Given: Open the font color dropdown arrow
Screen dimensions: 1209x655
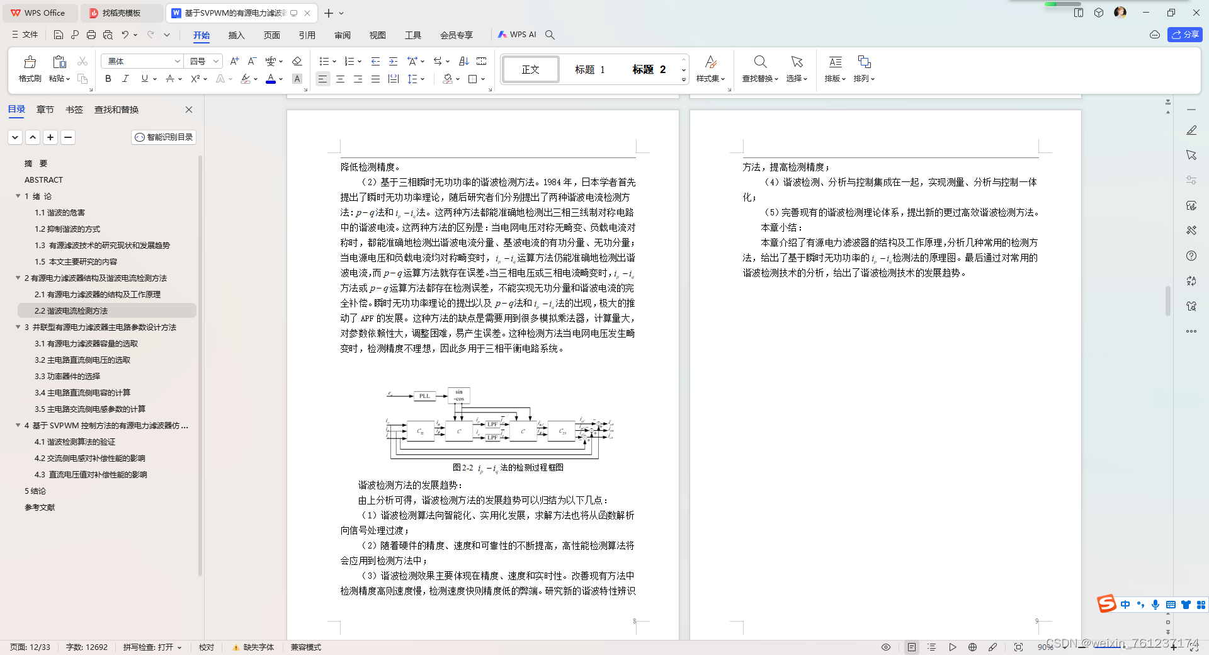Looking at the screenshot, I should point(281,79).
